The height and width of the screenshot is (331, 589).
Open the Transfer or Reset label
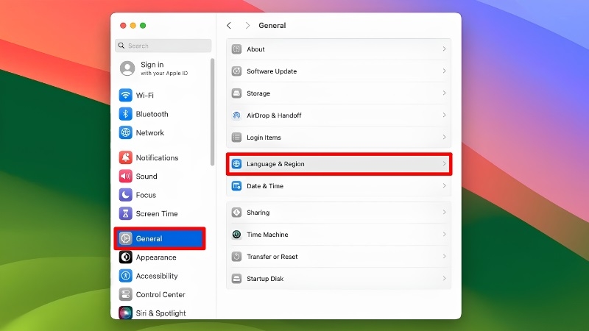click(272, 257)
